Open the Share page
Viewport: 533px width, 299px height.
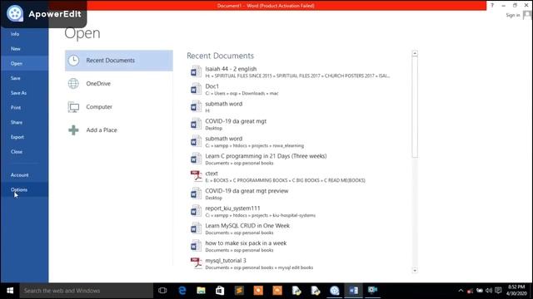(x=17, y=122)
